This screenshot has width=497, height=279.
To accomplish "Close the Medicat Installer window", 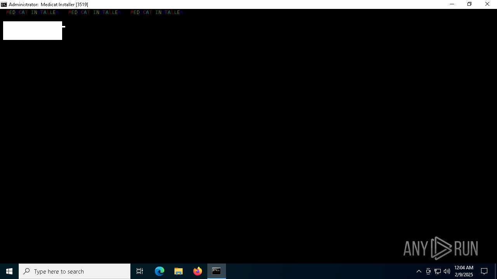I will point(487,4).
